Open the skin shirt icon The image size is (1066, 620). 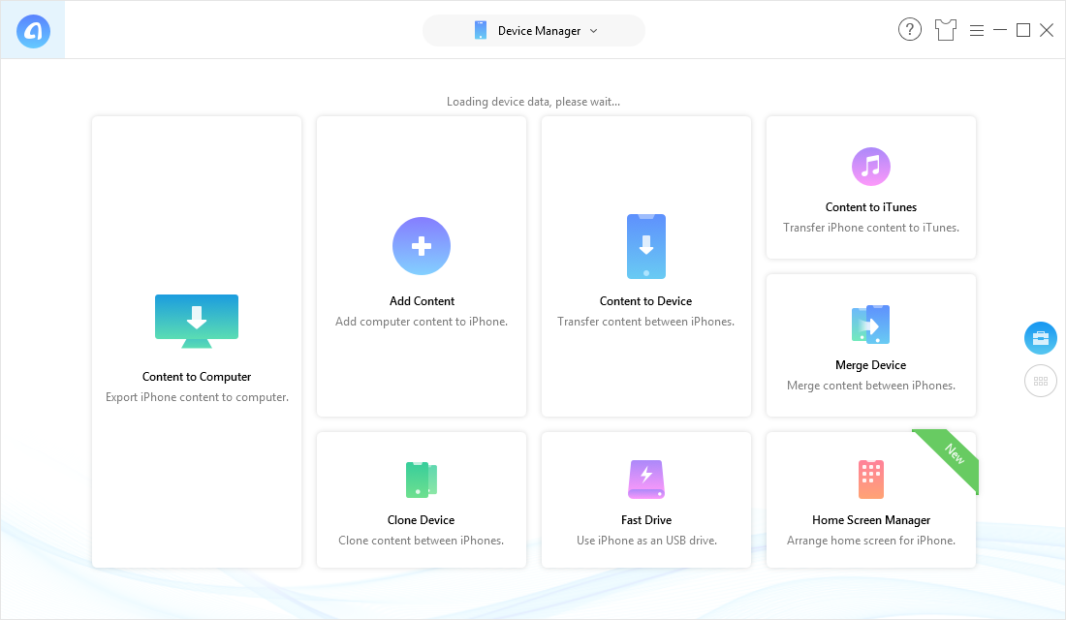click(946, 30)
